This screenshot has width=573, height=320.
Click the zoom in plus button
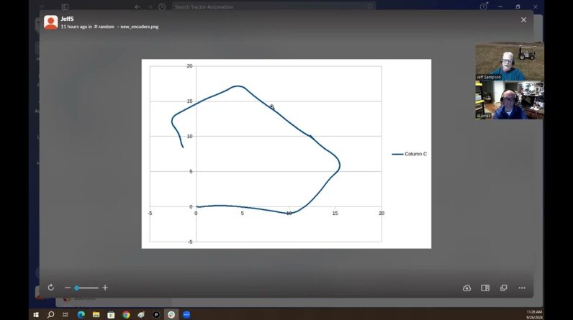pos(105,288)
